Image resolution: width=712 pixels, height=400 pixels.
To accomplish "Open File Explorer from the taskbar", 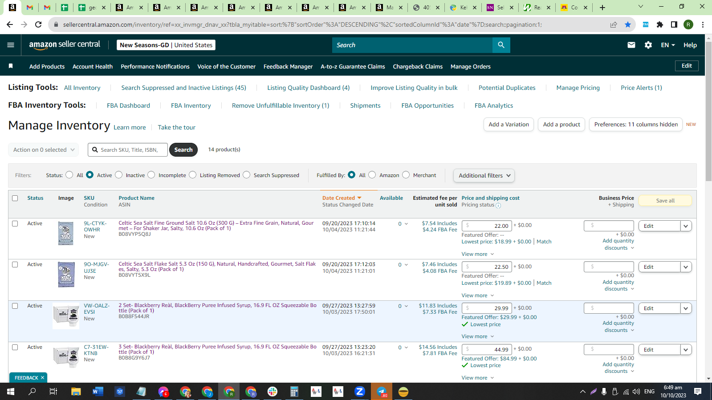I will (76, 392).
